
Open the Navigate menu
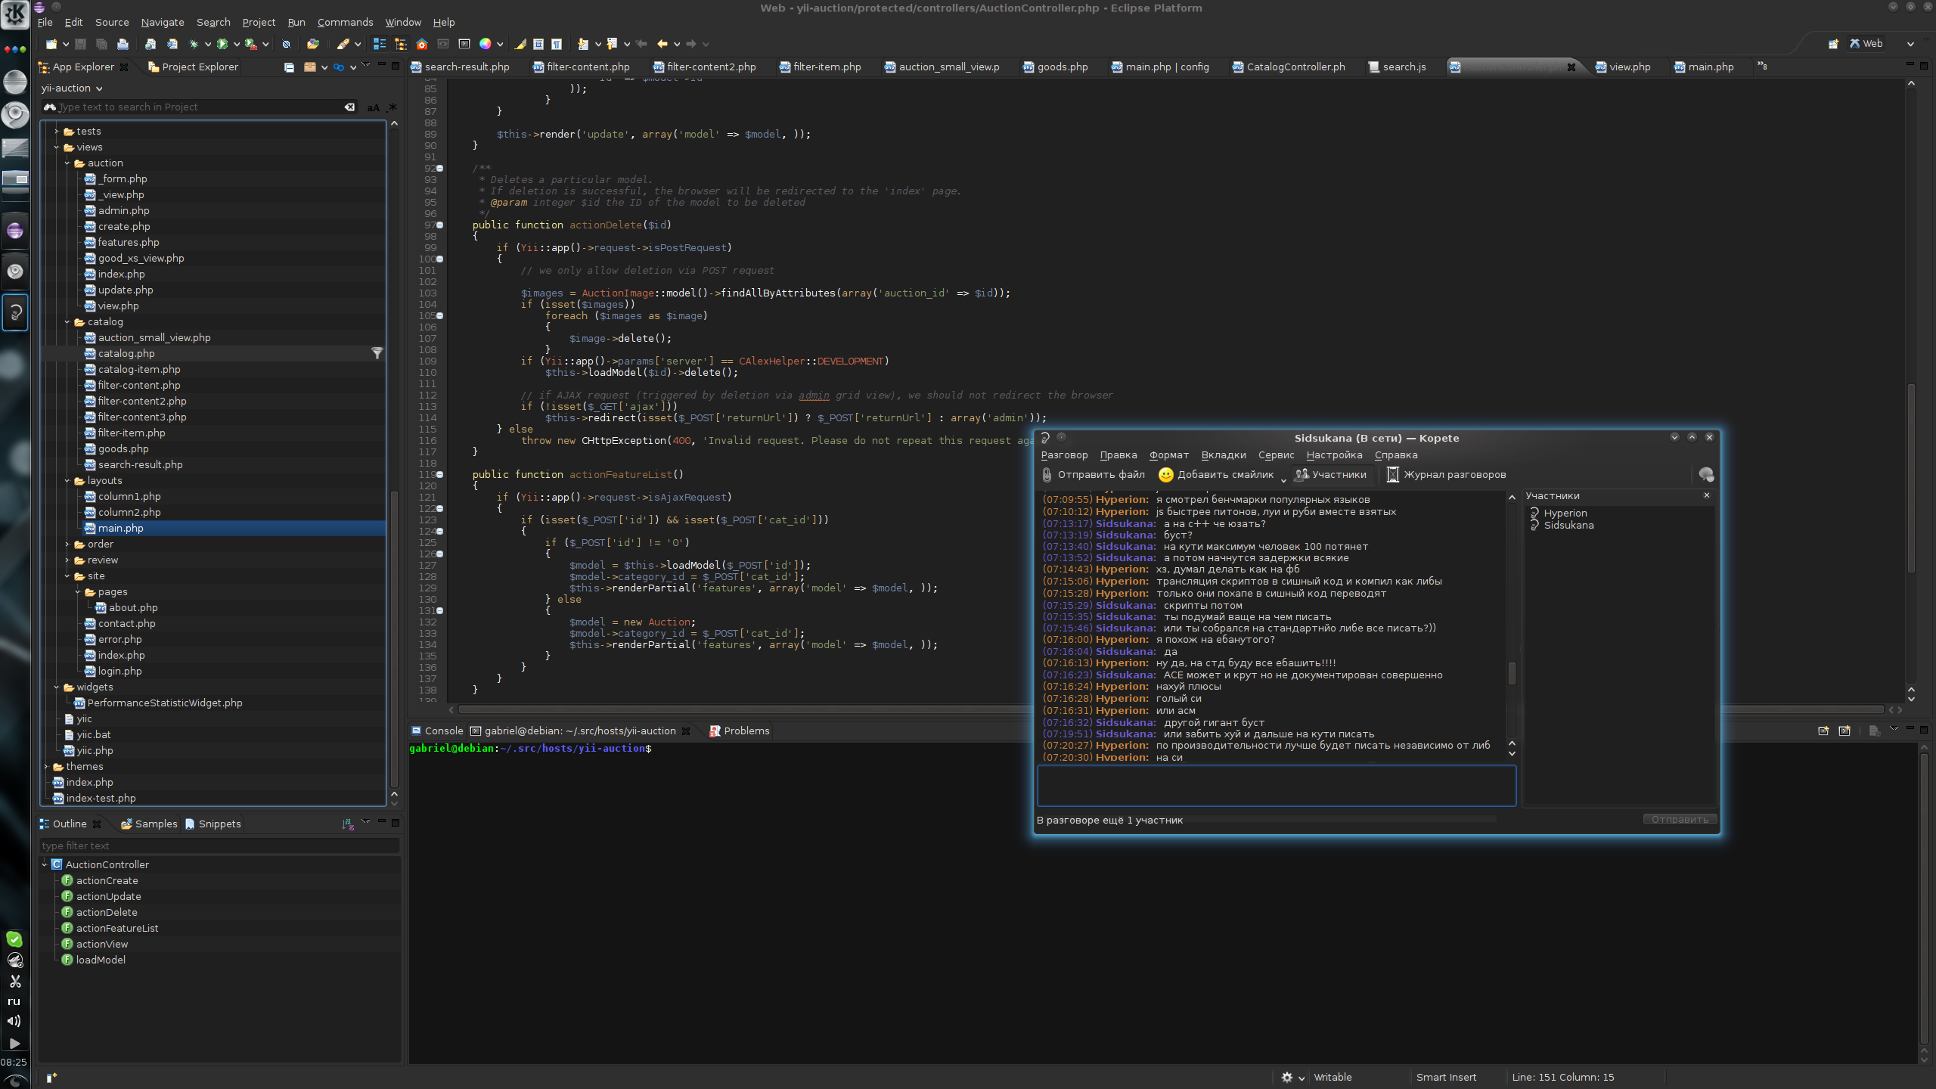pos(162,23)
